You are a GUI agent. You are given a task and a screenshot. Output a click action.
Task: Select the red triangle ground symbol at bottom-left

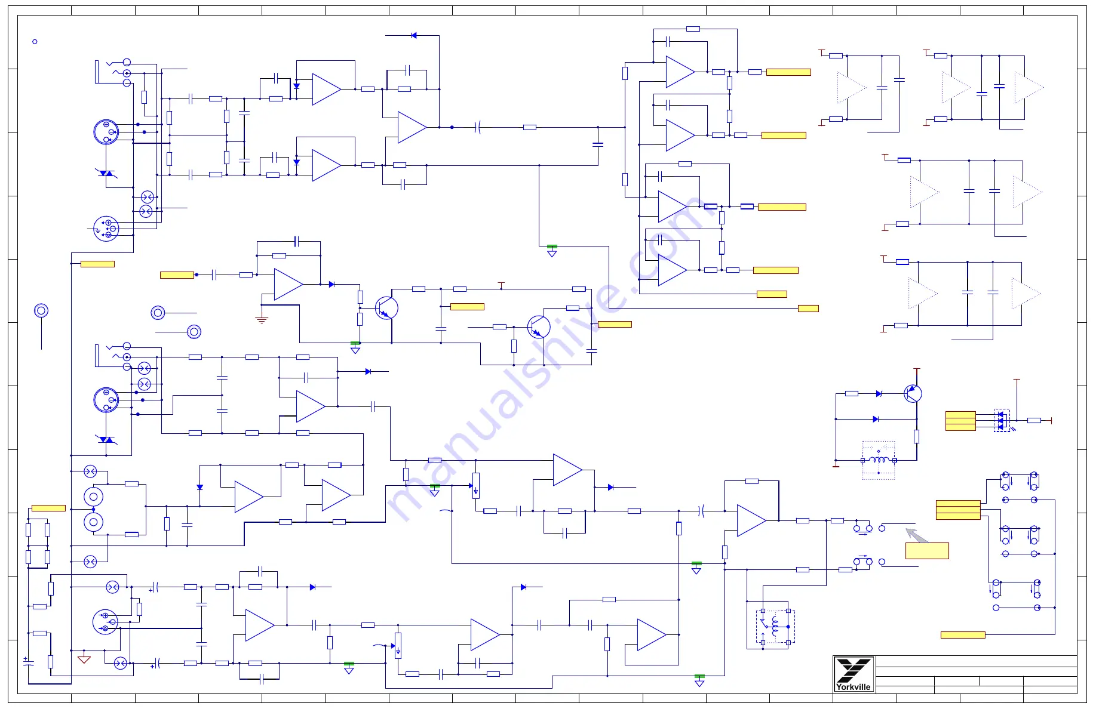point(84,659)
